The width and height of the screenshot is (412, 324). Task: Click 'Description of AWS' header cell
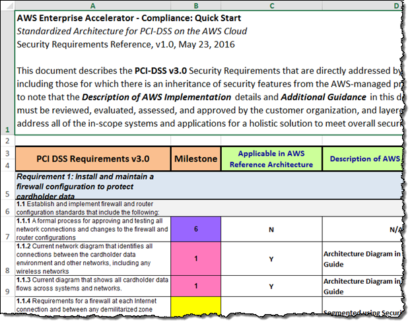(362, 159)
